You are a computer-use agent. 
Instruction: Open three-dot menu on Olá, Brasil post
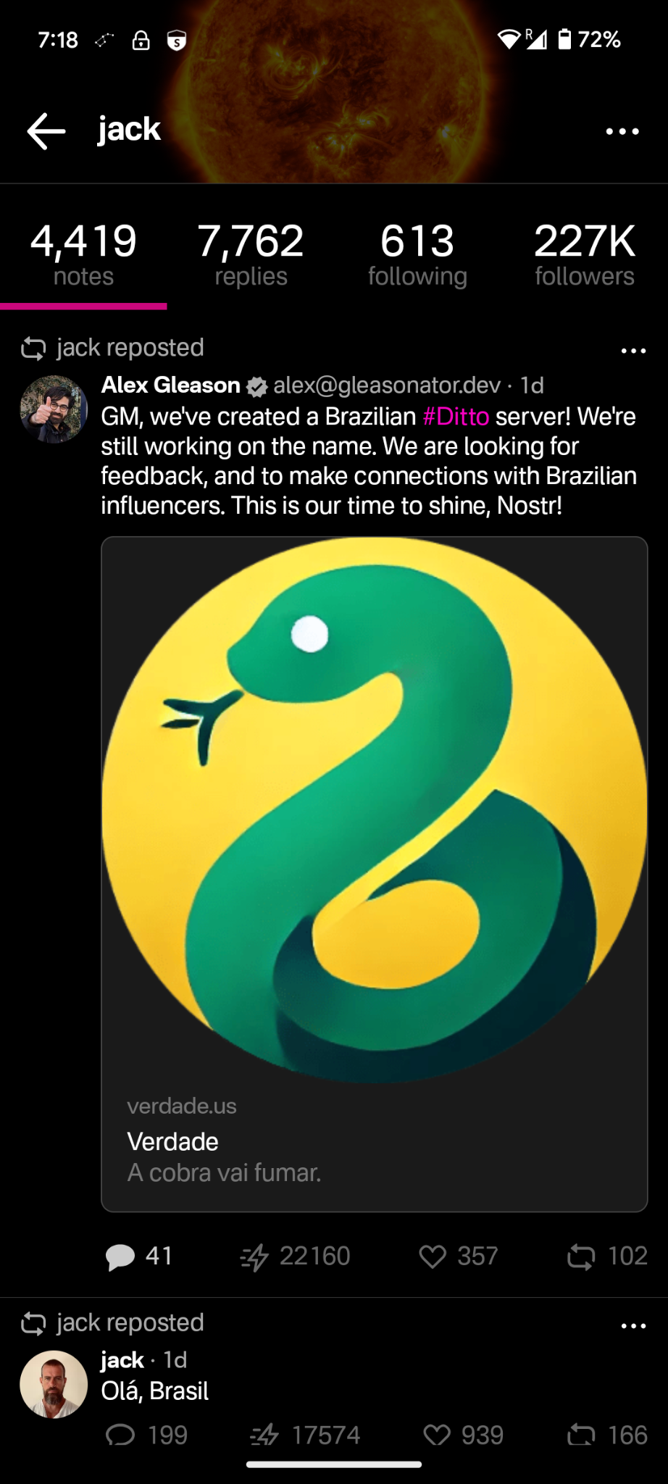coord(633,1326)
